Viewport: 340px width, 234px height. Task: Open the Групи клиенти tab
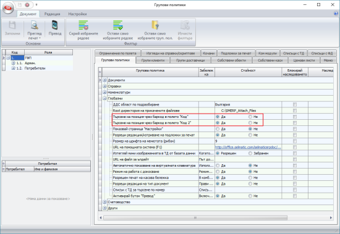tap(153, 61)
